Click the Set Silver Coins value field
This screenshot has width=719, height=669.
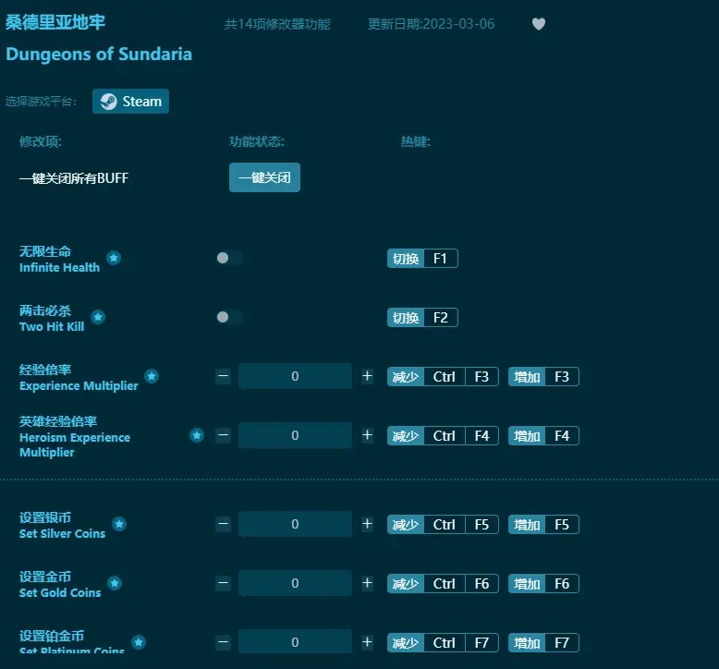pos(295,524)
